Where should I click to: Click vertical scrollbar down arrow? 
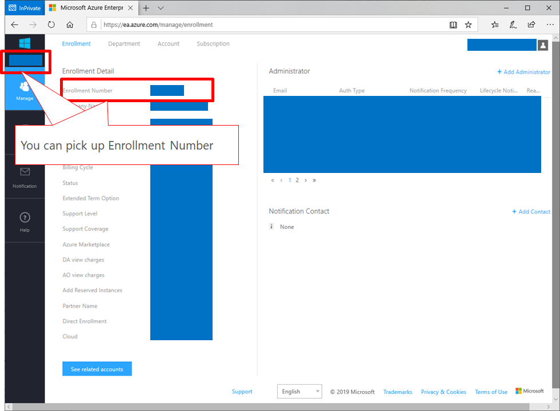click(x=555, y=399)
